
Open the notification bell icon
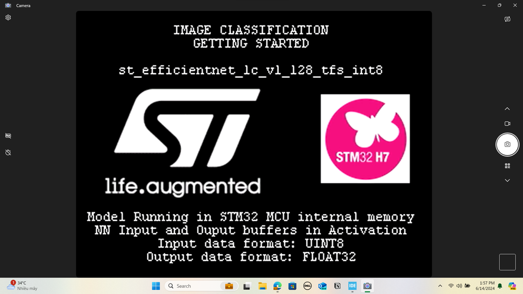click(x=500, y=286)
